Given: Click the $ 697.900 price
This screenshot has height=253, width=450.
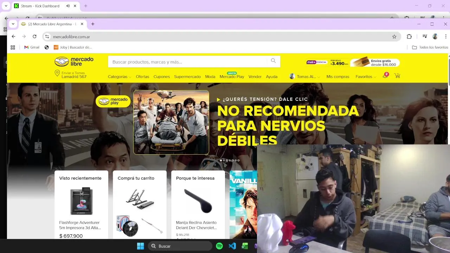Looking at the screenshot, I should coord(71,236).
